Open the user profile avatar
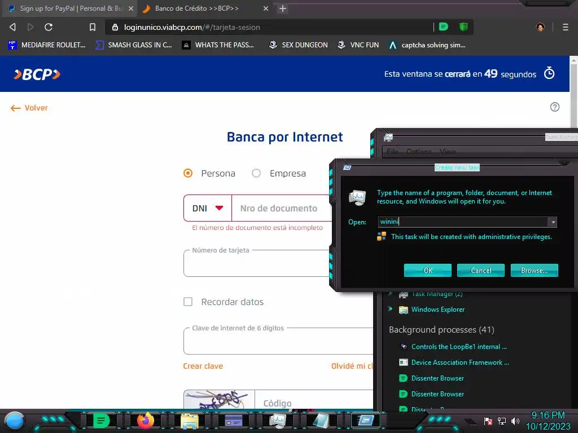 (x=540, y=27)
